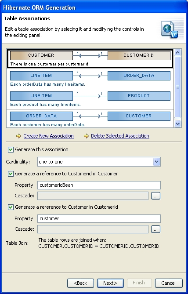
Task: Open cascade options for customeridBean property
Action: point(155,196)
